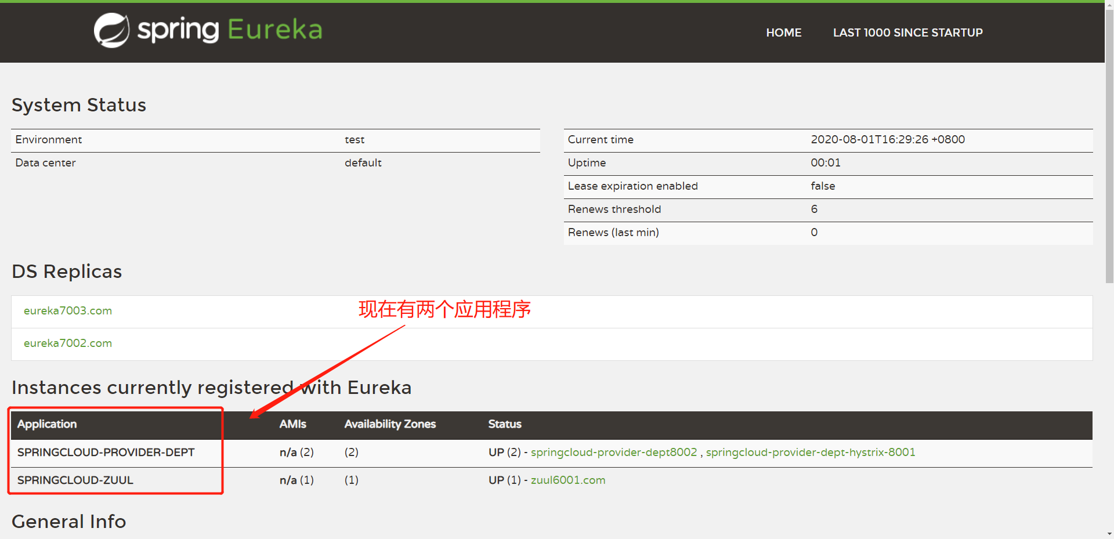
Task: Click the Current time value
Action: coord(887,140)
